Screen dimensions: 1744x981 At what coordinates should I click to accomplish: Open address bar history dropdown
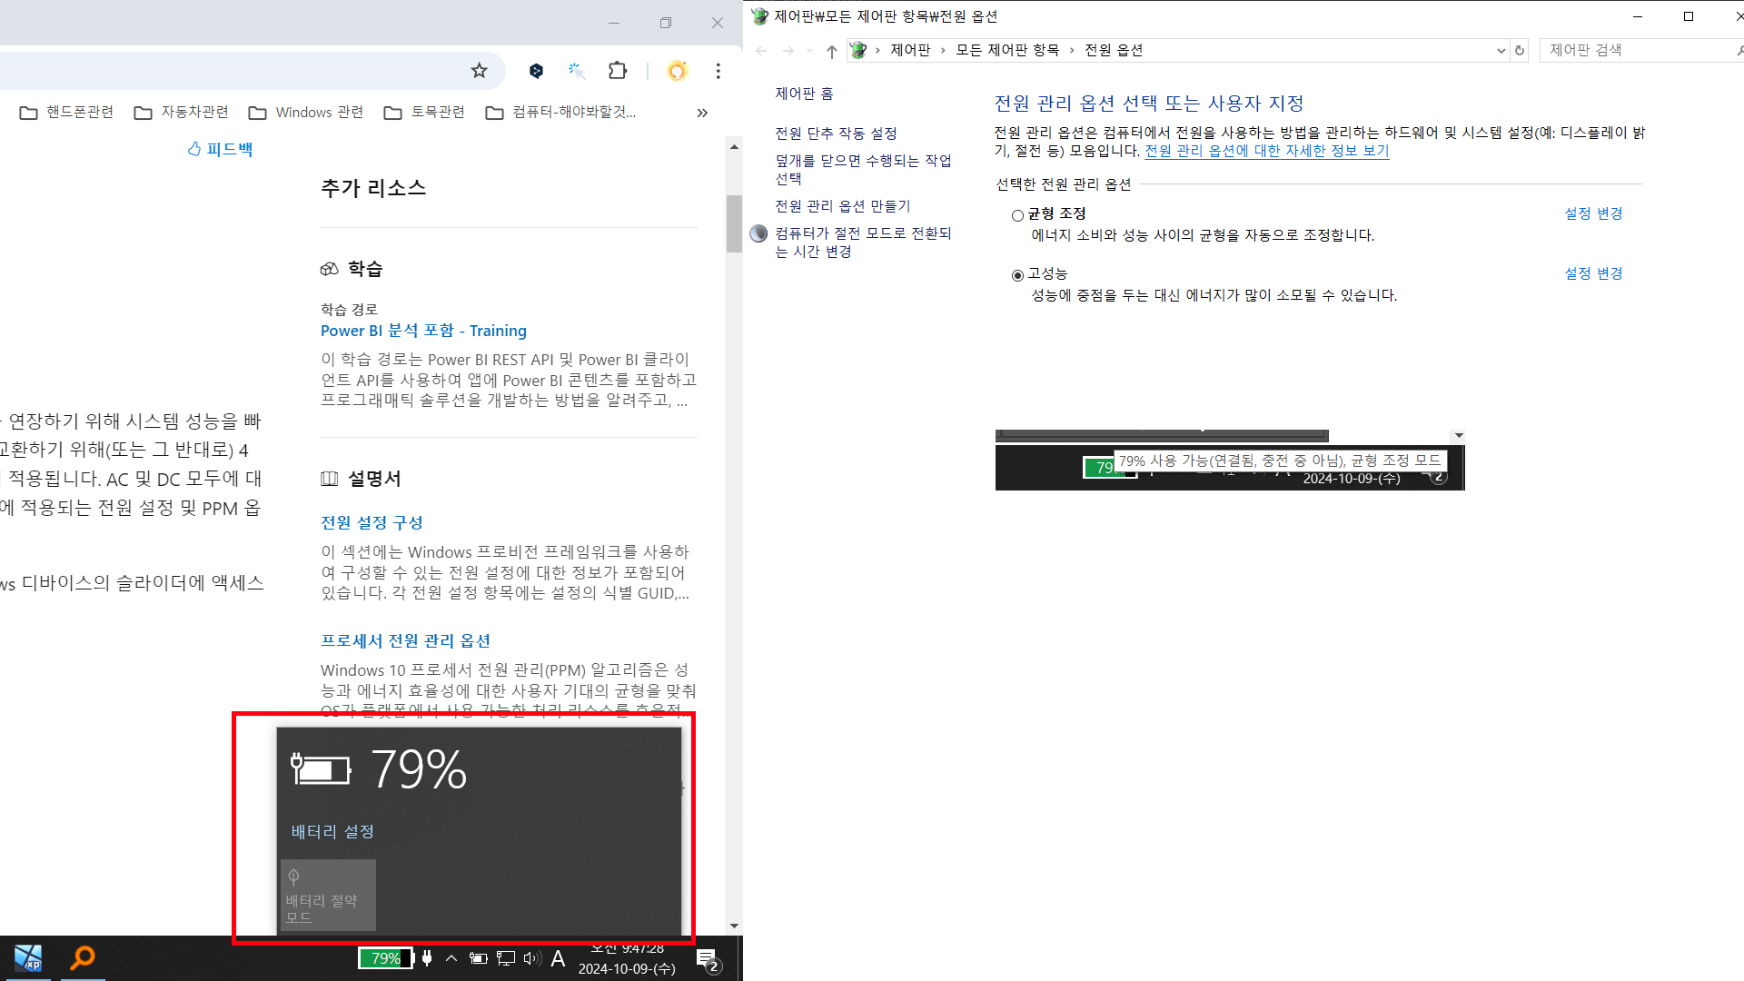pyautogui.click(x=1501, y=51)
